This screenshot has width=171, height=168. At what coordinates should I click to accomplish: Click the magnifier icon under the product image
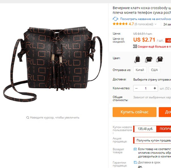point(27,117)
